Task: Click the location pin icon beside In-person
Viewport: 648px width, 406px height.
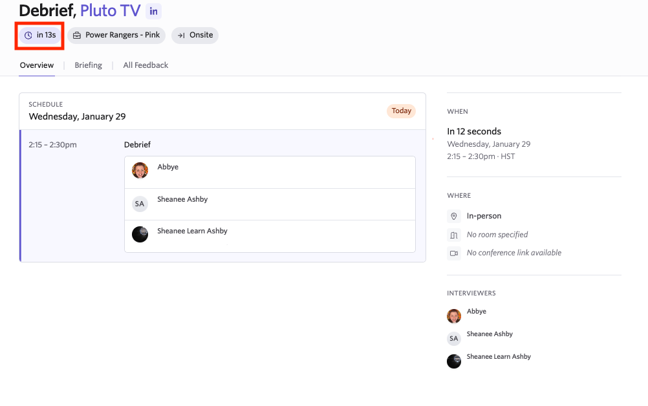Action: click(x=454, y=216)
